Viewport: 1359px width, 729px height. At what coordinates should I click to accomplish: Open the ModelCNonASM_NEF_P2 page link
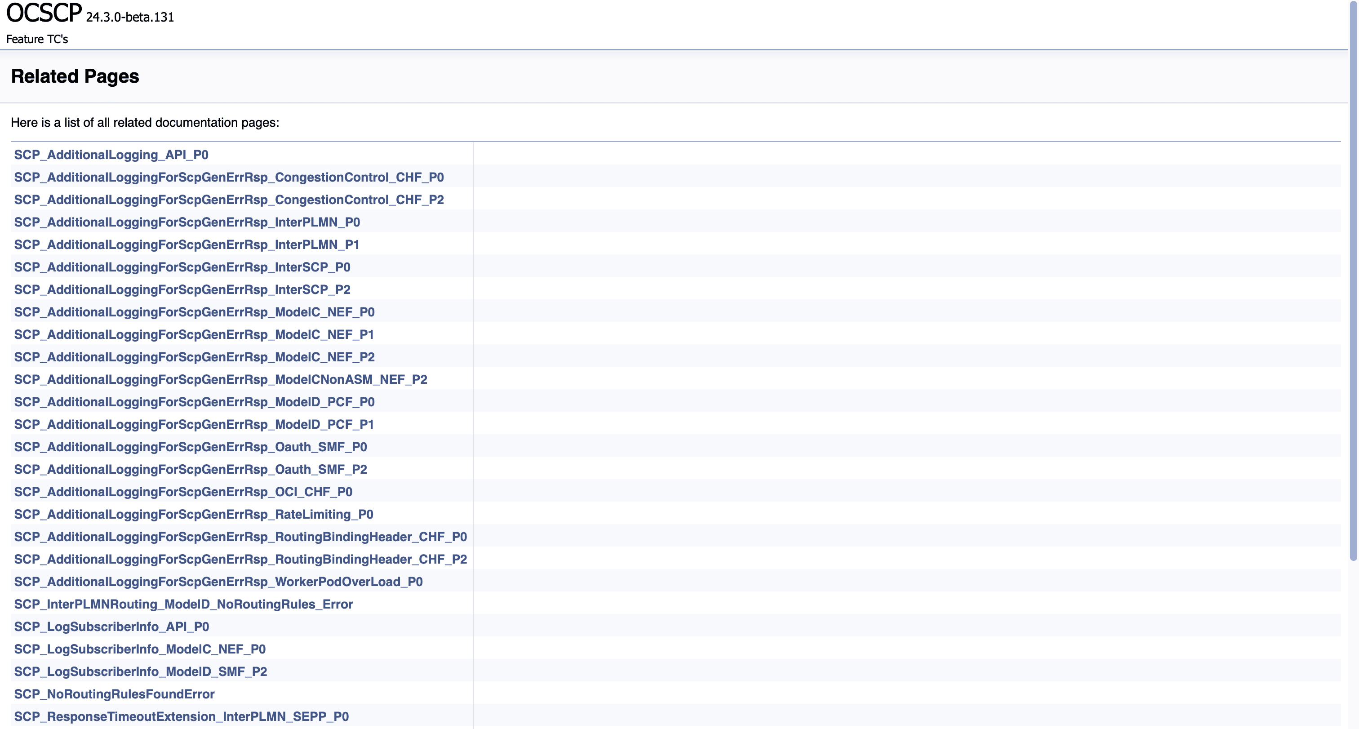221,379
